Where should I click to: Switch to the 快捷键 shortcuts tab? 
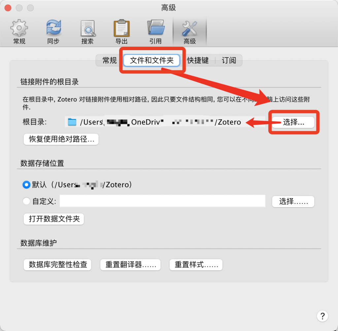198,60
